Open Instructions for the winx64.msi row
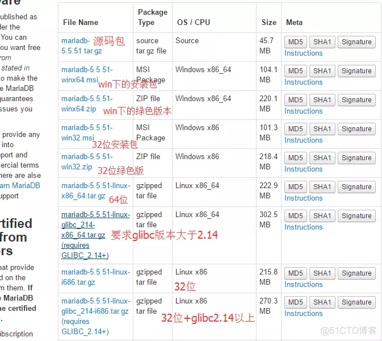The width and height of the screenshot is (382, 341). click(x=304, y=82)
